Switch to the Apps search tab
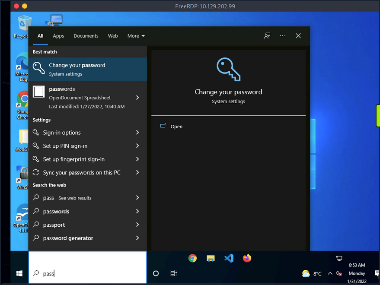The image size is (380, 285). (58, 36)
